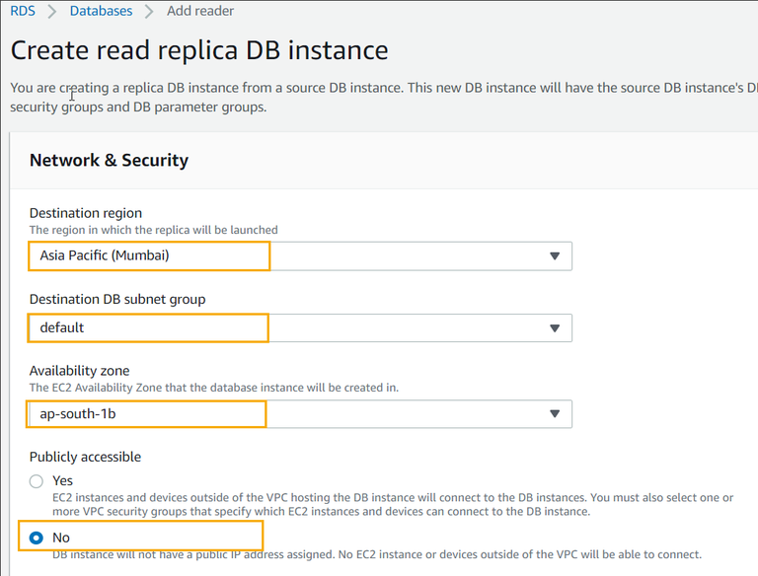Click the Destination DB subnet group label
The width and height of the screenshot is (758, 576).
pyautogui.click(x=117, y=299)
